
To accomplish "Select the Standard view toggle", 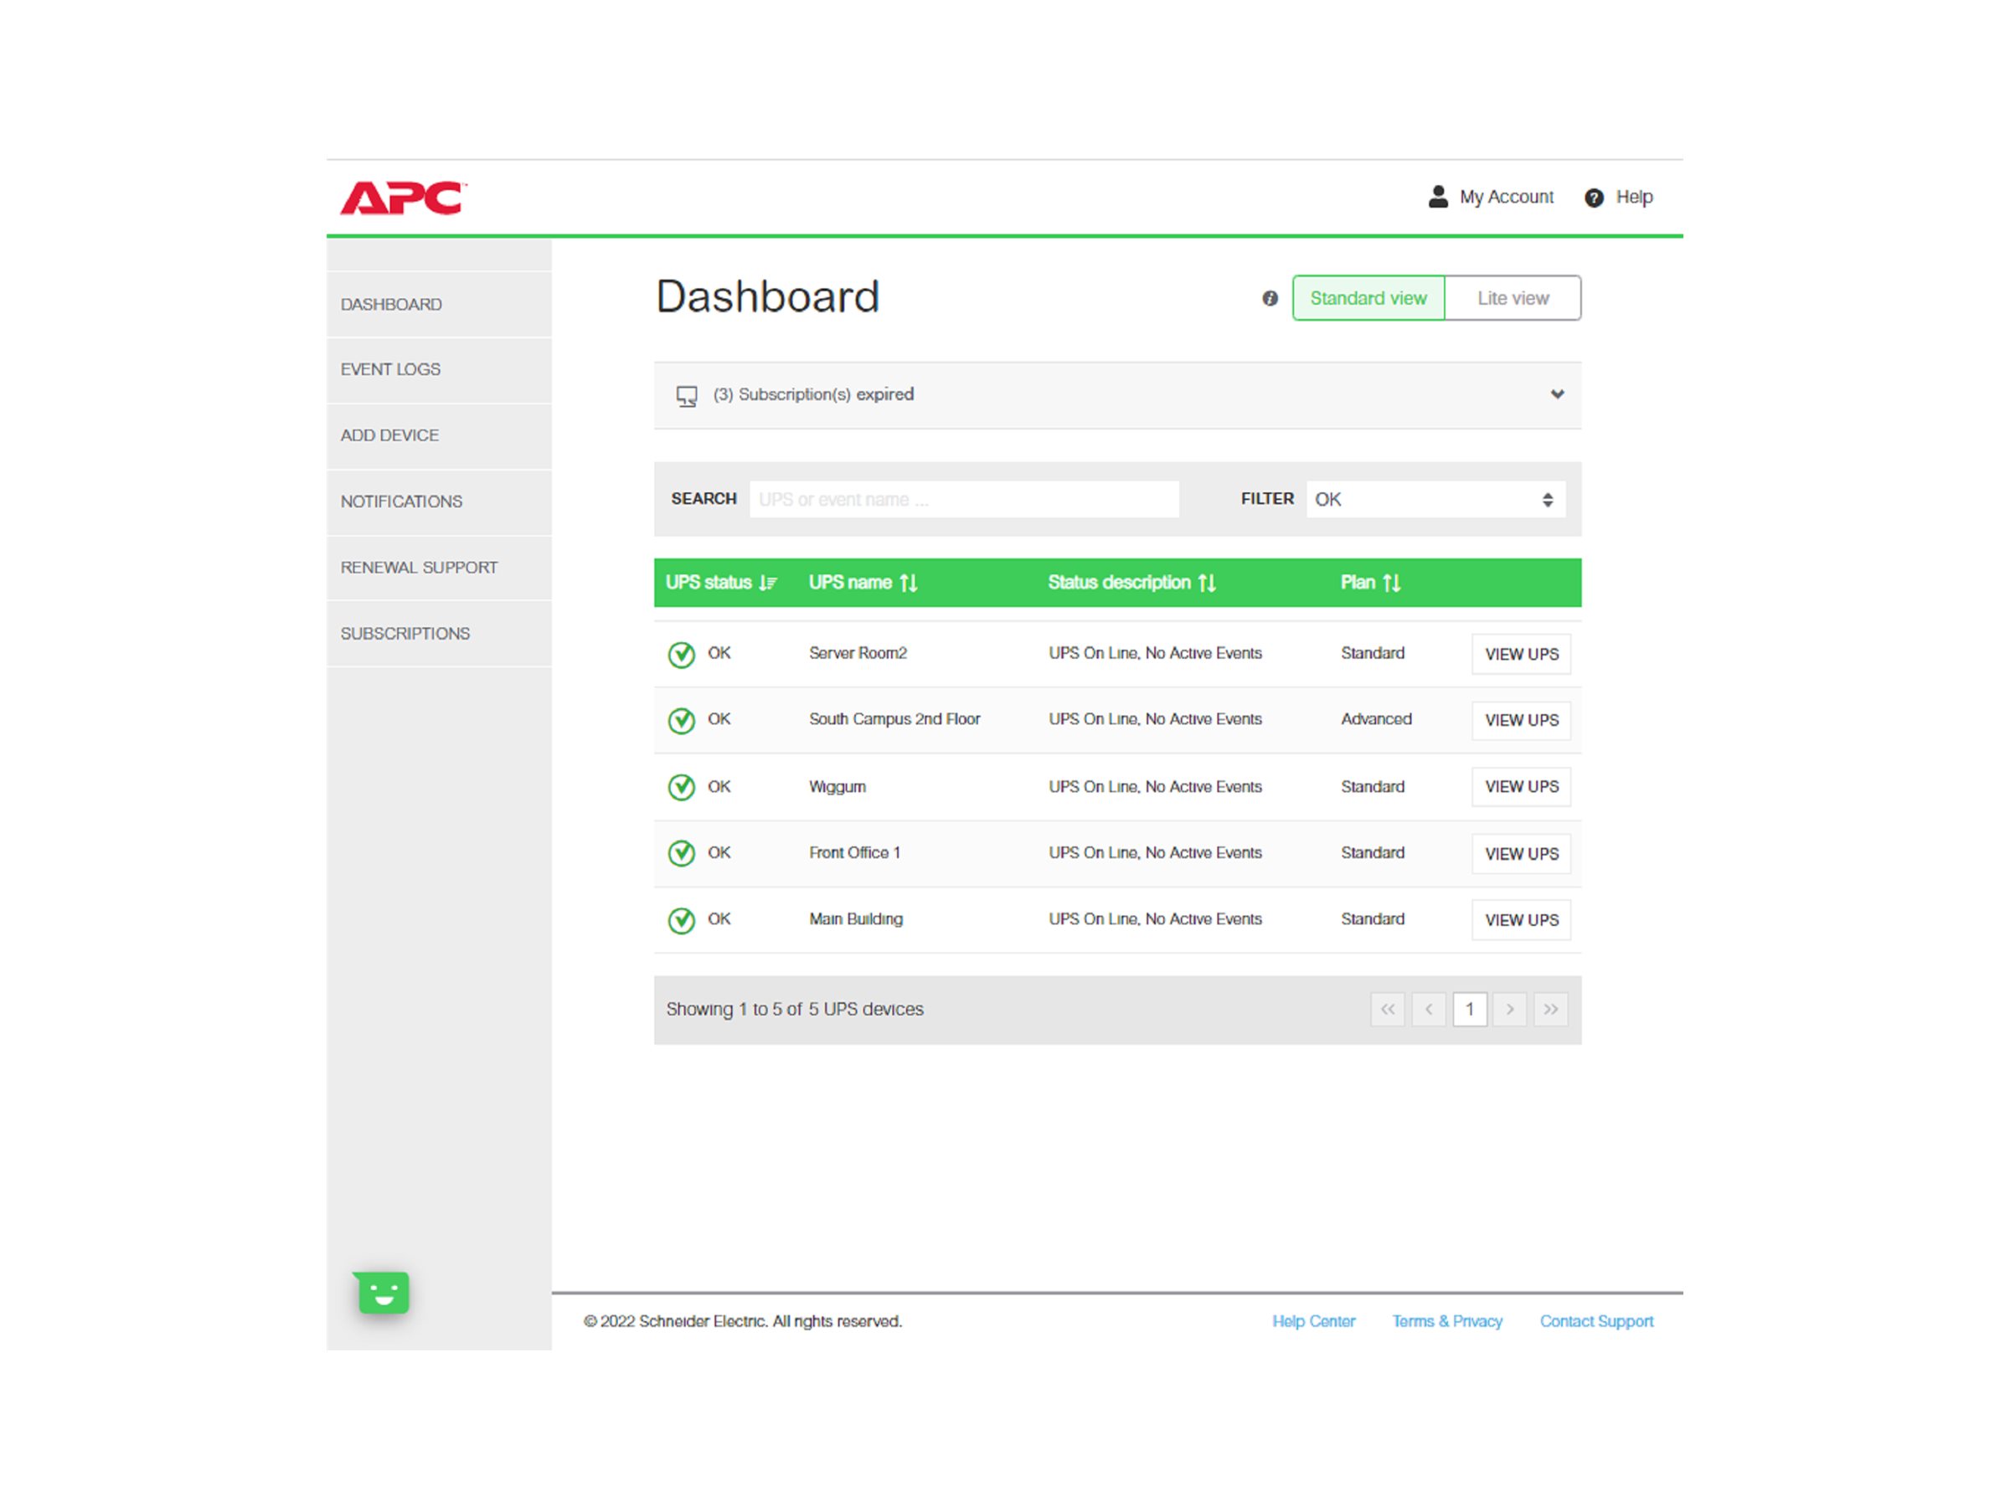I will 1368,297.
